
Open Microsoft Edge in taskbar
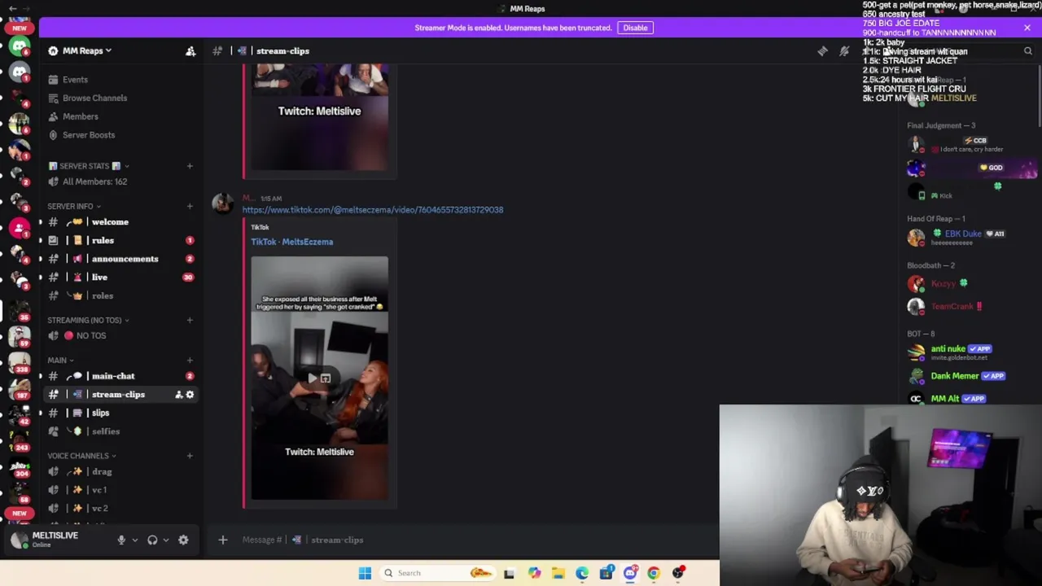point(582,573)
